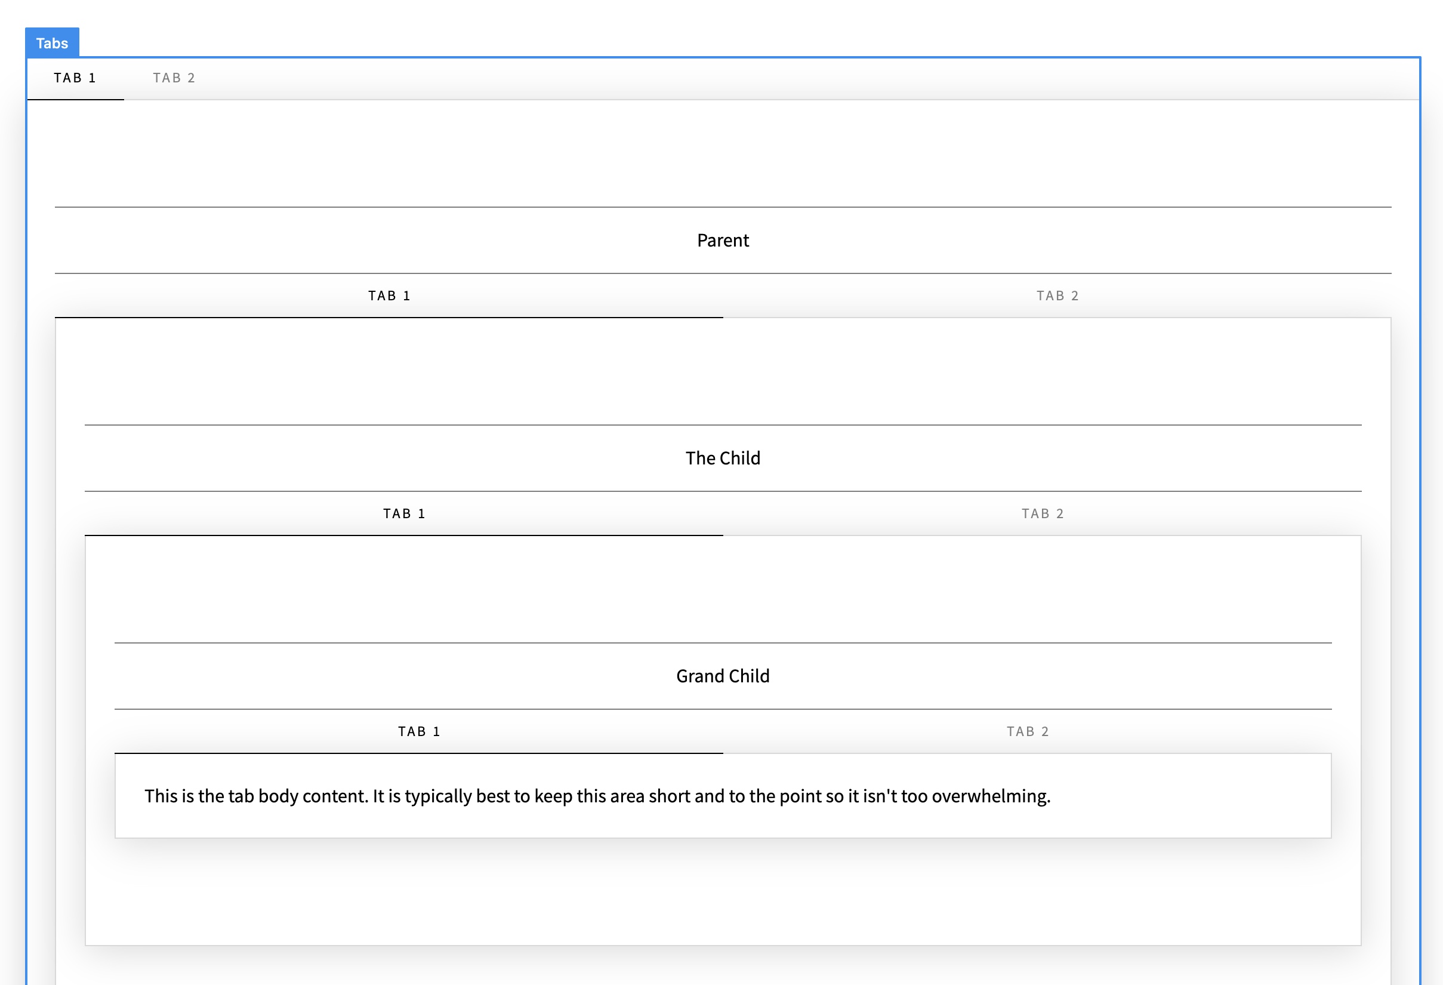Click the tab body content paragraph

point(597,796)
